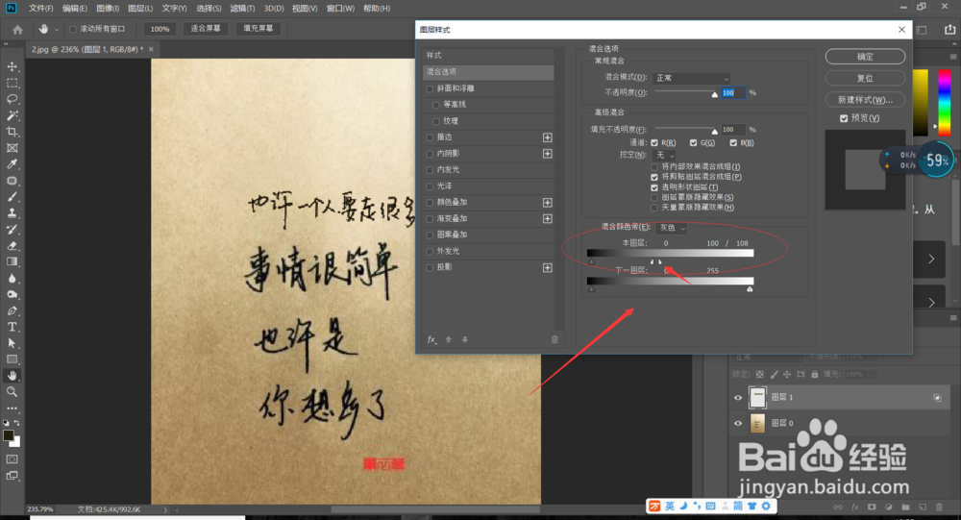Uncheck the 预览(V) preview checkbox

(x=844, y=118)
